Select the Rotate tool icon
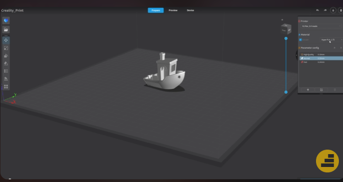The height and width of the screenshot is (182, 343). [x=6, y=56]
